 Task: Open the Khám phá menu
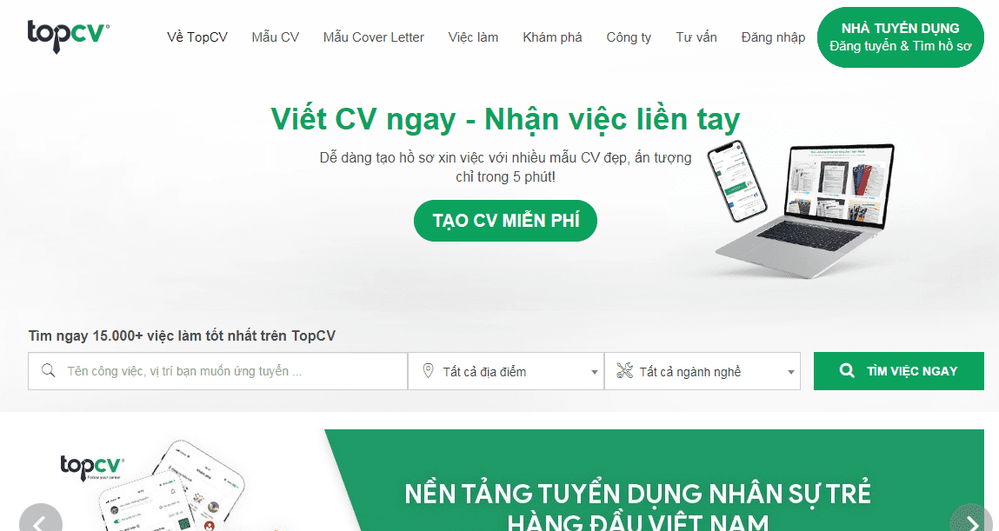tap(552, 37)
